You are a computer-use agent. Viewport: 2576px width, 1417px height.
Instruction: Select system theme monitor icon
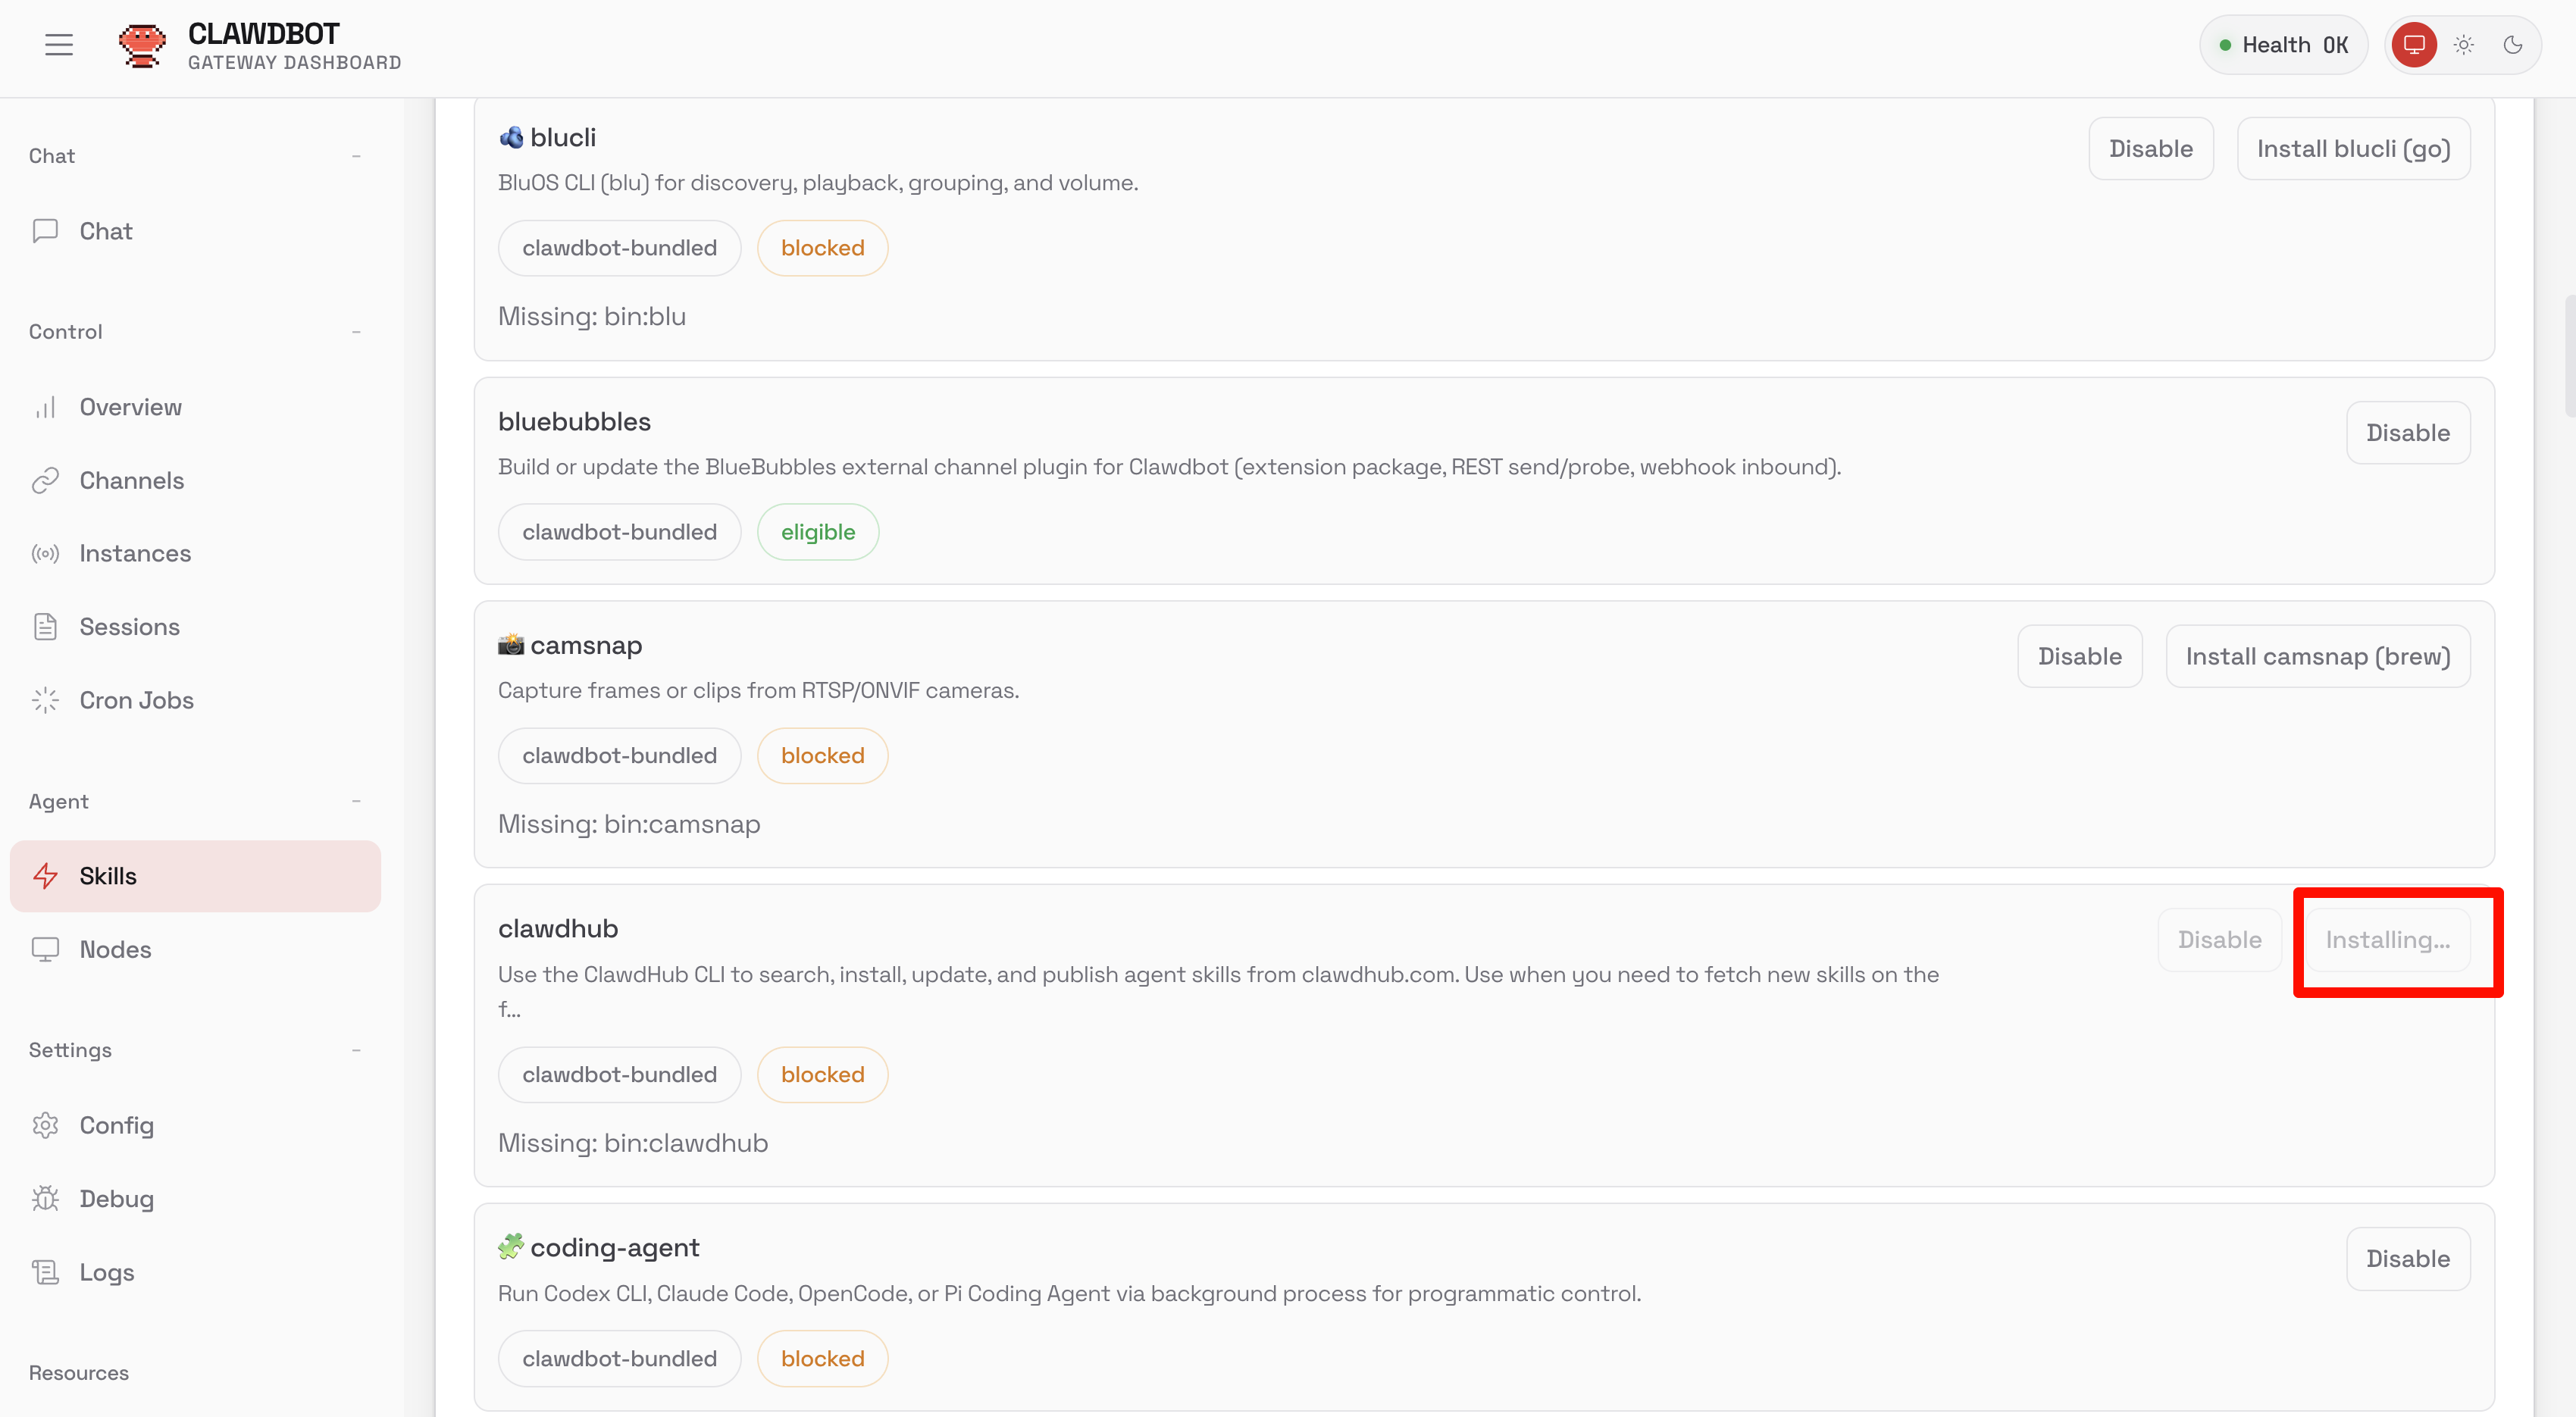pyautogui.click(x=2414, y=45)
